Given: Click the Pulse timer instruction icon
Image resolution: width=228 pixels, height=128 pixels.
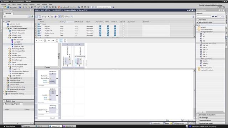Looking at the screenshot, I should tap(201, 65).
